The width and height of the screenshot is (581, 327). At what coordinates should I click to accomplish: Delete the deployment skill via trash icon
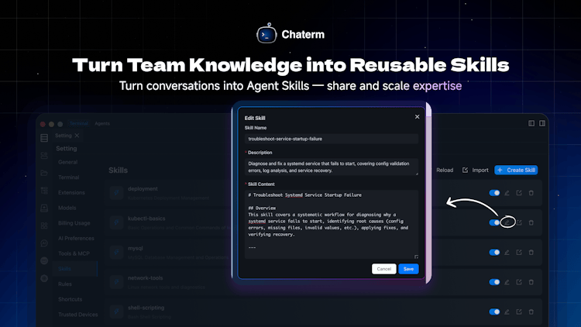pyautogui.click(x=531, y=193)
